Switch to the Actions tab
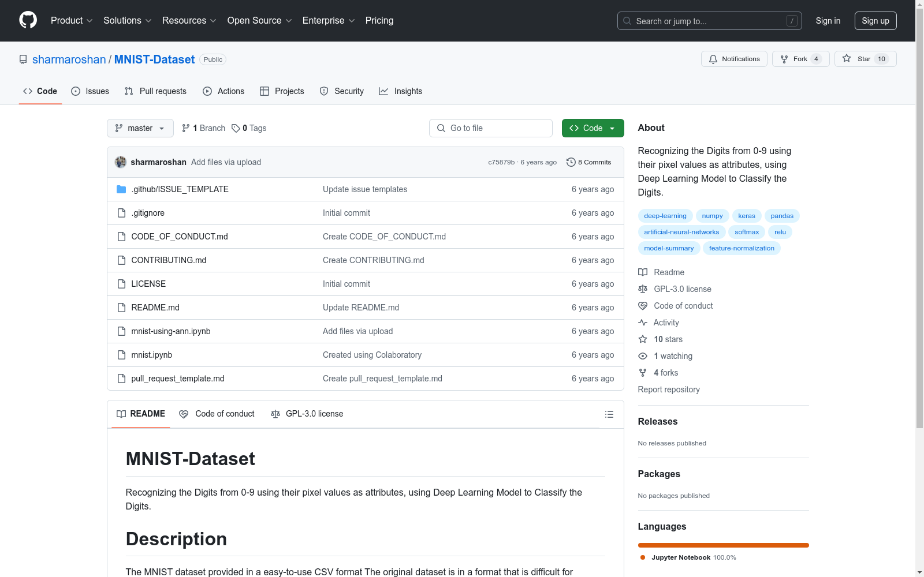This screenshot has width=924, height=577. click(x=223, y=91)
